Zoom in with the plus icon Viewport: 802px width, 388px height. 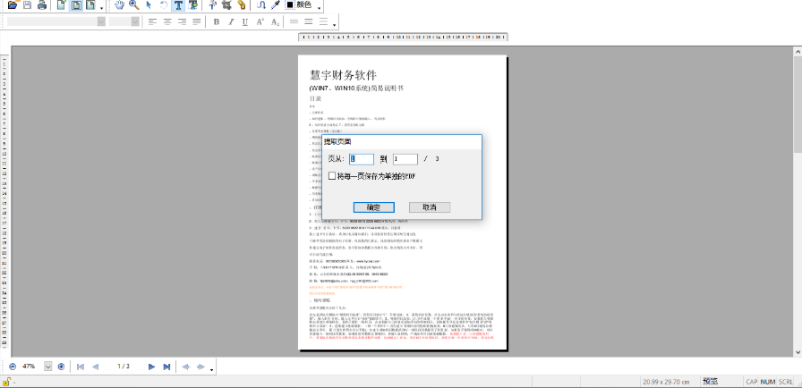(61, 367)
